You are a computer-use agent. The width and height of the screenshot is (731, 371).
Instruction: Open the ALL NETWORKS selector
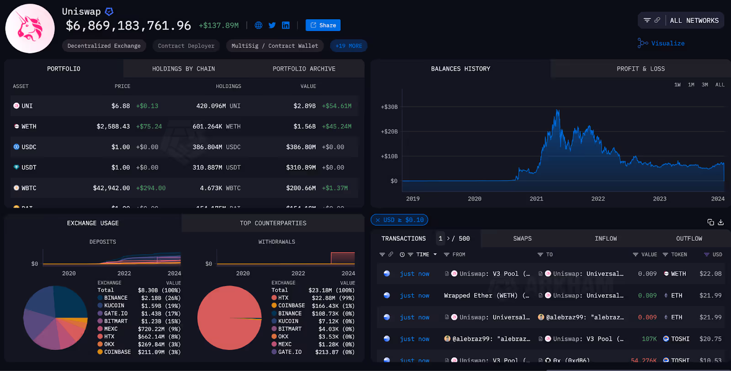pos(694,21)
